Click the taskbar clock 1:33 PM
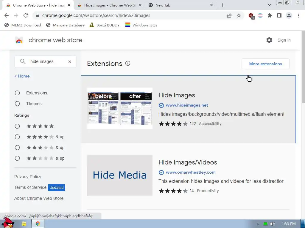Image resolution: width=305 pixels, height=228 pixels. click(289, 224)
